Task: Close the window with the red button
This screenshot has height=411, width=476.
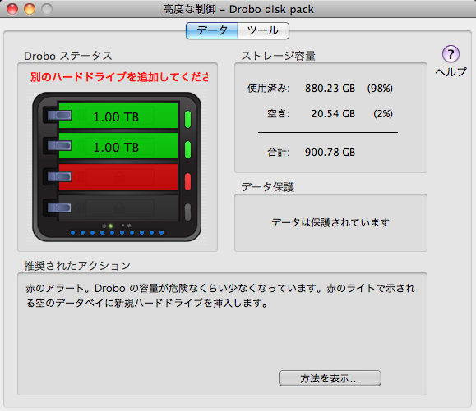Action: tap(12, 9)
